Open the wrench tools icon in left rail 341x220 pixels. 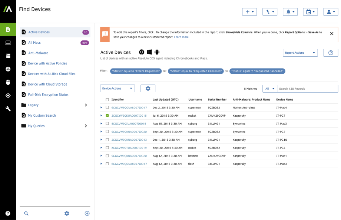tap(8, 109)
